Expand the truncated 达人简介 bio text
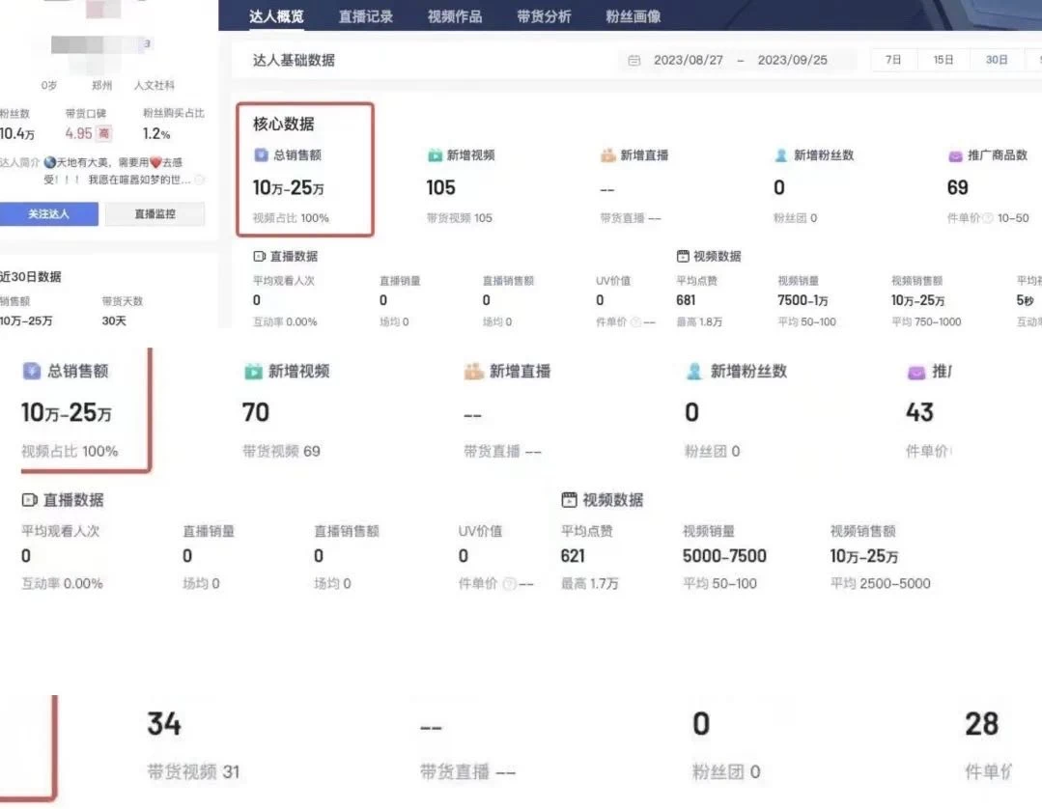 pyautogui.click(x=198, y=180)
